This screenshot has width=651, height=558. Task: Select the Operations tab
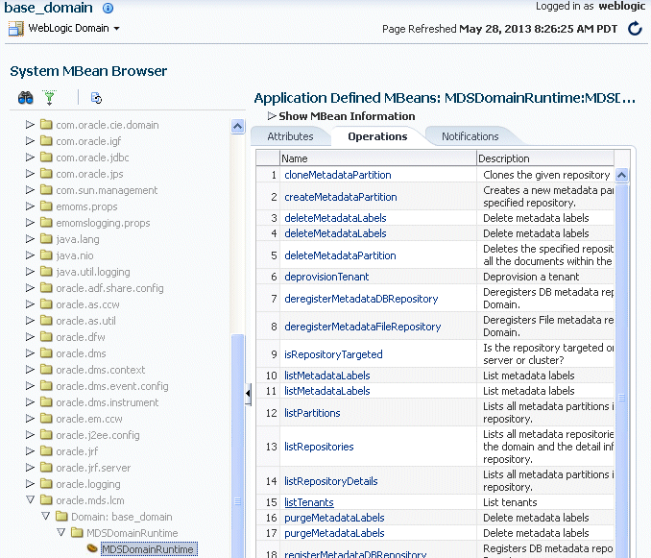tap(377, 136)
